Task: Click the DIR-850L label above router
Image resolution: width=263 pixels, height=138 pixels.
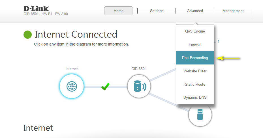Action: (x=139, y=69)
